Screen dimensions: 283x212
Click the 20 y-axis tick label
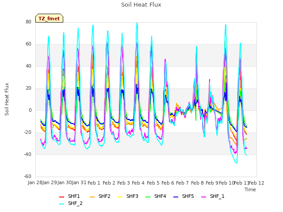coord(28,88)
